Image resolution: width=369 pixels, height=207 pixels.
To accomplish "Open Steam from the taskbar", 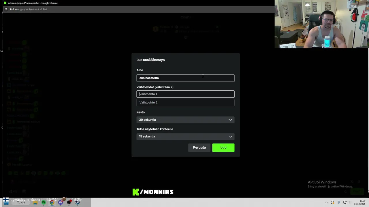I will coord(77,202).
